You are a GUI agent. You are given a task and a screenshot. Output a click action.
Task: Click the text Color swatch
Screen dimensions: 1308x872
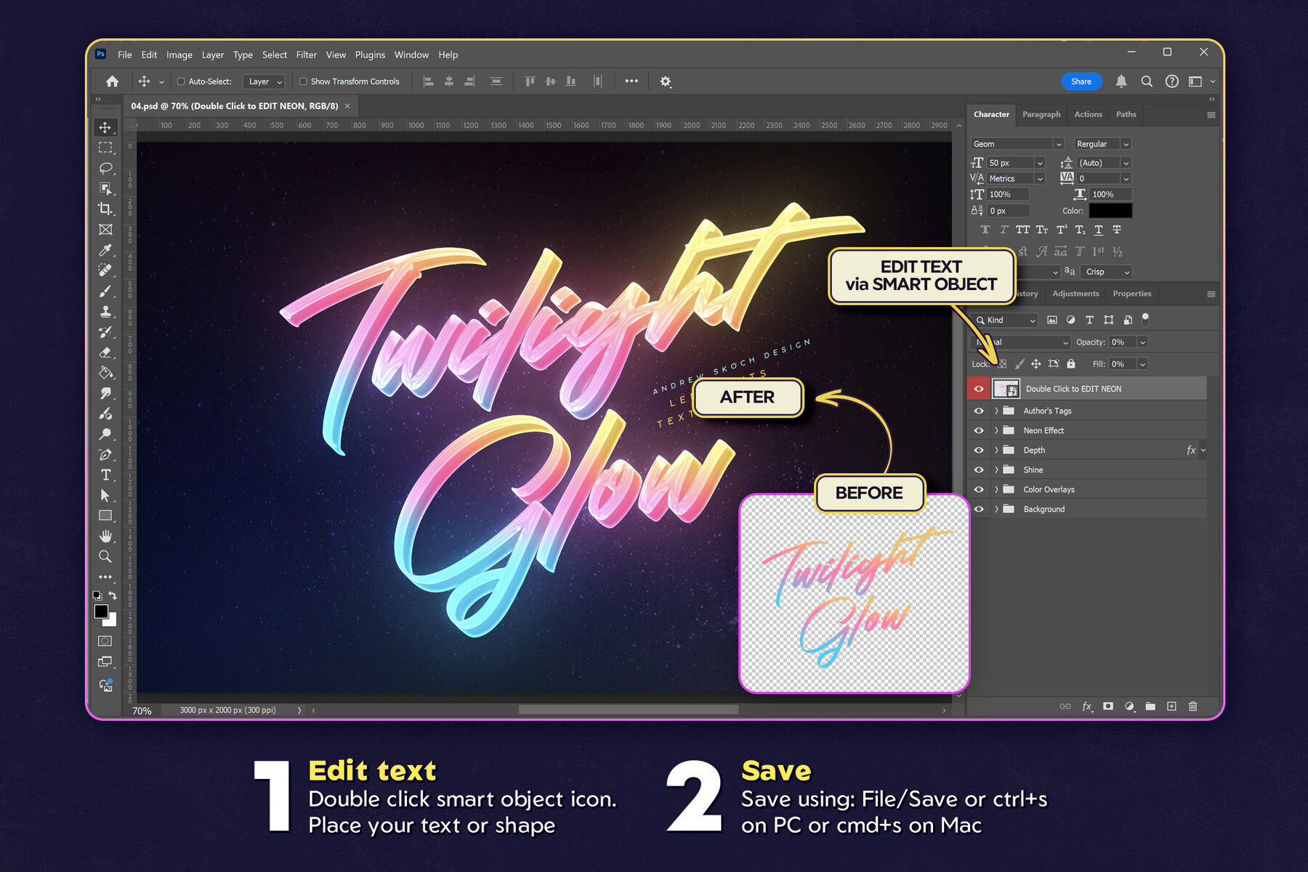coord(1112,210)
